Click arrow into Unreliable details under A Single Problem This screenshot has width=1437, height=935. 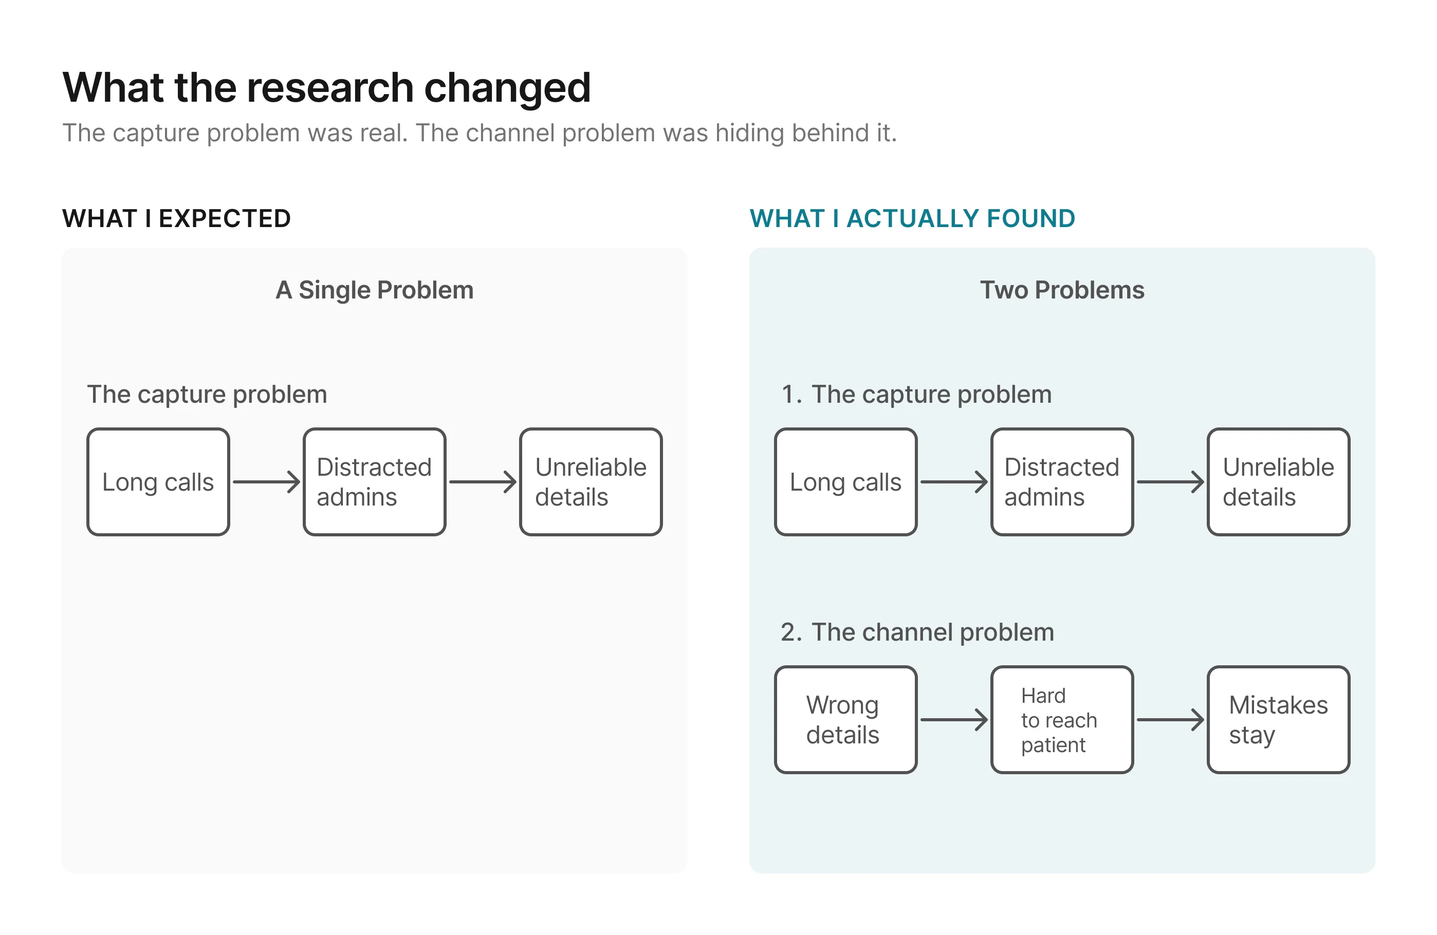click(483, 482)
